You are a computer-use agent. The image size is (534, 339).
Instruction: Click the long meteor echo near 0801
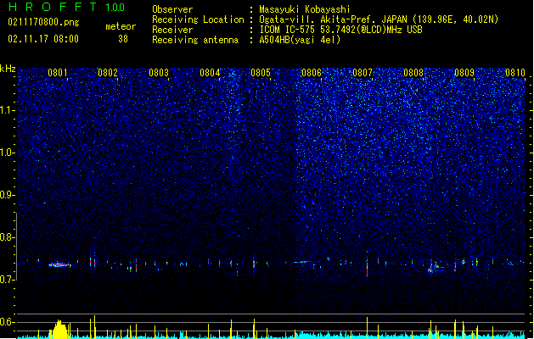click(x=59, y=265)
